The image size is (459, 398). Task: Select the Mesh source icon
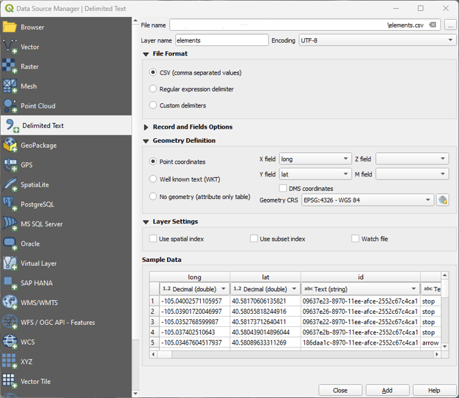[x=10, y=86]
